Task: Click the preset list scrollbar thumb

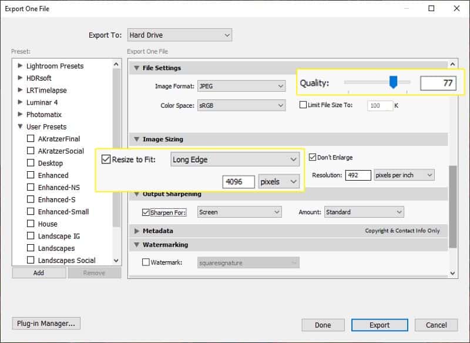Action: pos(116,148)
